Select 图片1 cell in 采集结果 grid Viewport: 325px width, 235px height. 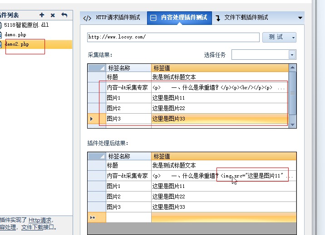click(x=128, y=98)
